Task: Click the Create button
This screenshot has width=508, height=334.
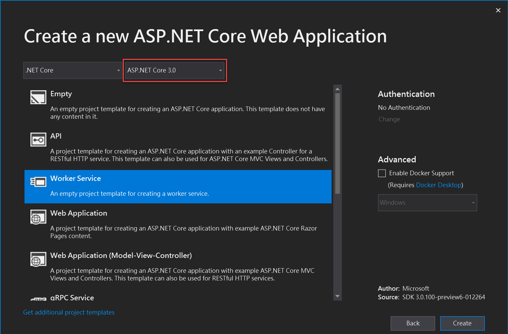Action: (462, 323)
